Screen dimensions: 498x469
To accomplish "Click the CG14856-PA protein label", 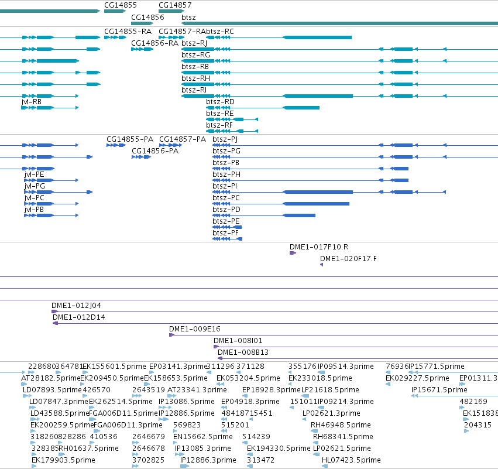I will [x=155, y=151].
